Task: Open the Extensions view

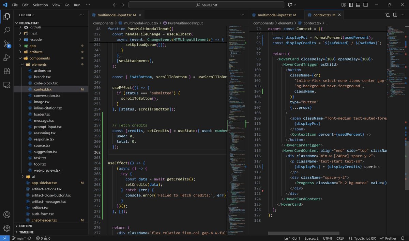Action: [x=7, y=71]
